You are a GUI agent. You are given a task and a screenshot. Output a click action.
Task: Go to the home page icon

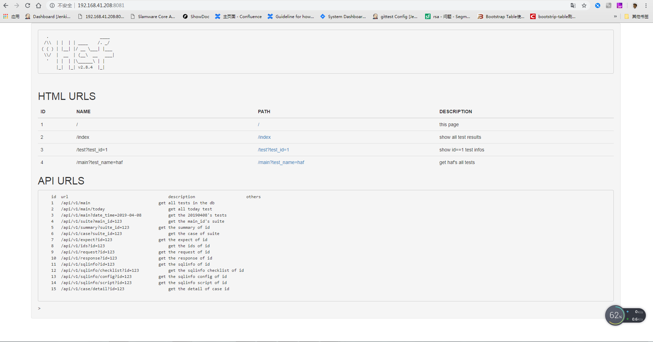point(39,5)
